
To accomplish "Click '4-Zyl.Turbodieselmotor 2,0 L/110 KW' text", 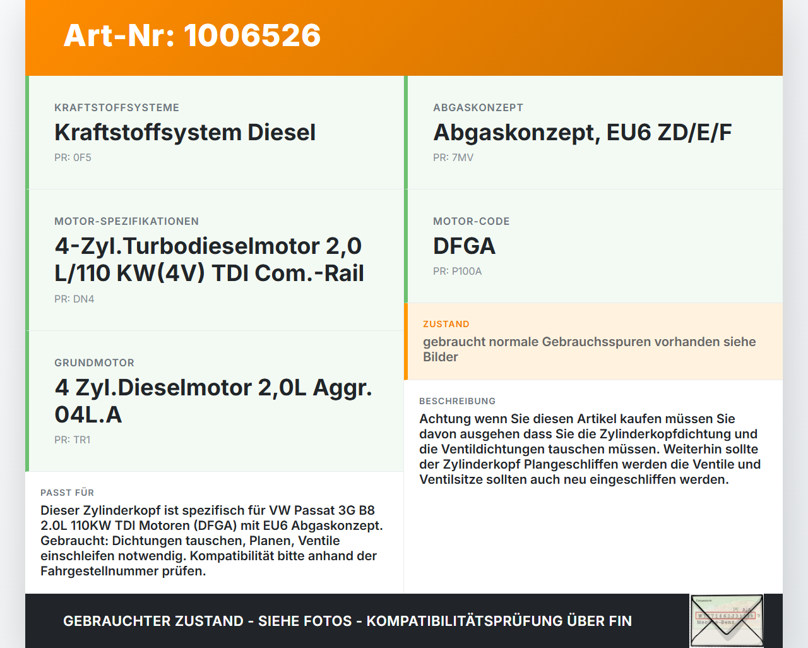I will click(210, 260).
